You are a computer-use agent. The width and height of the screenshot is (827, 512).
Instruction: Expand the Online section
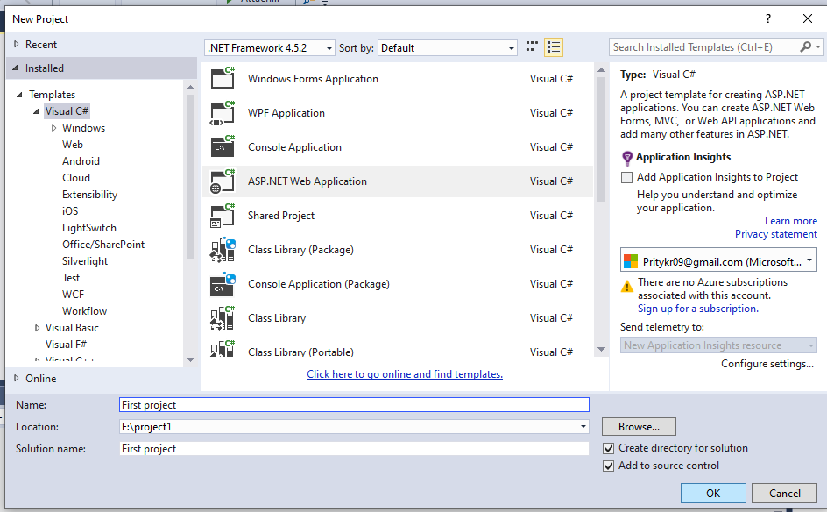click(17, 378)
